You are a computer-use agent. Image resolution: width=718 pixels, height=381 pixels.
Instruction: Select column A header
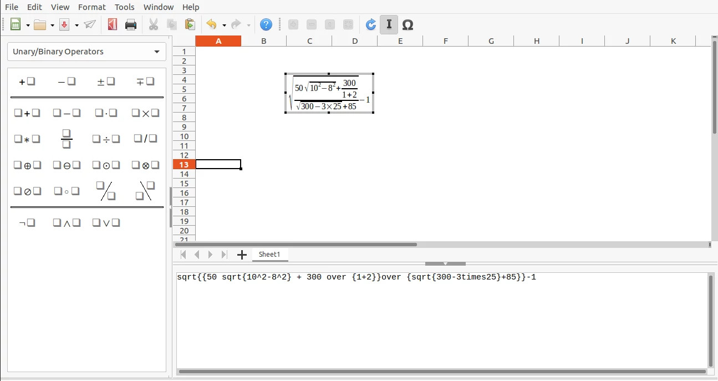(x=218, y=41)
